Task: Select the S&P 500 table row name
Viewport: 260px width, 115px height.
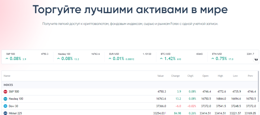Action: point(14,91)
